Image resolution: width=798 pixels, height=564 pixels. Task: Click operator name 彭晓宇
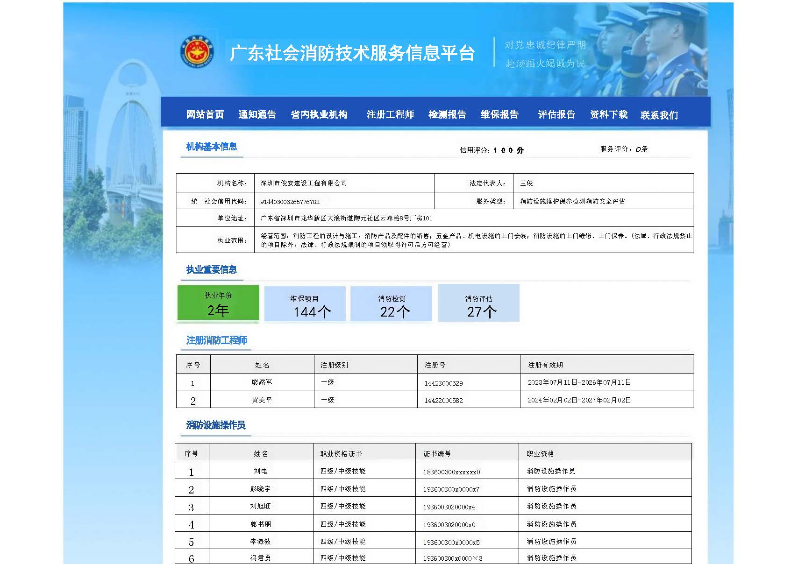[260, 489]
